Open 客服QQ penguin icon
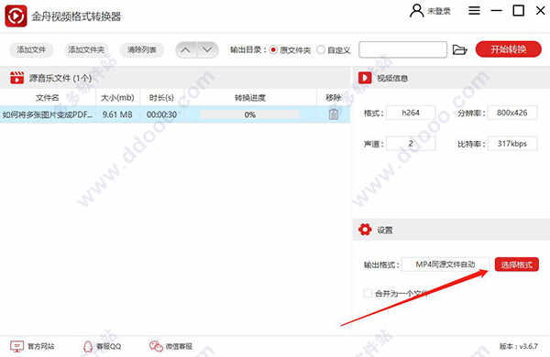The height and width of the screenshot is (357, 550). tap(88, 346)
